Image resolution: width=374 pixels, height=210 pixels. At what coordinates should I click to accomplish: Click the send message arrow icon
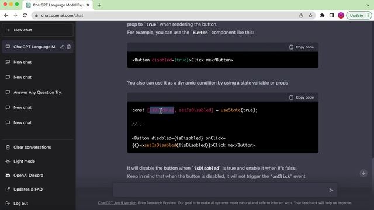tap(331, 190)
